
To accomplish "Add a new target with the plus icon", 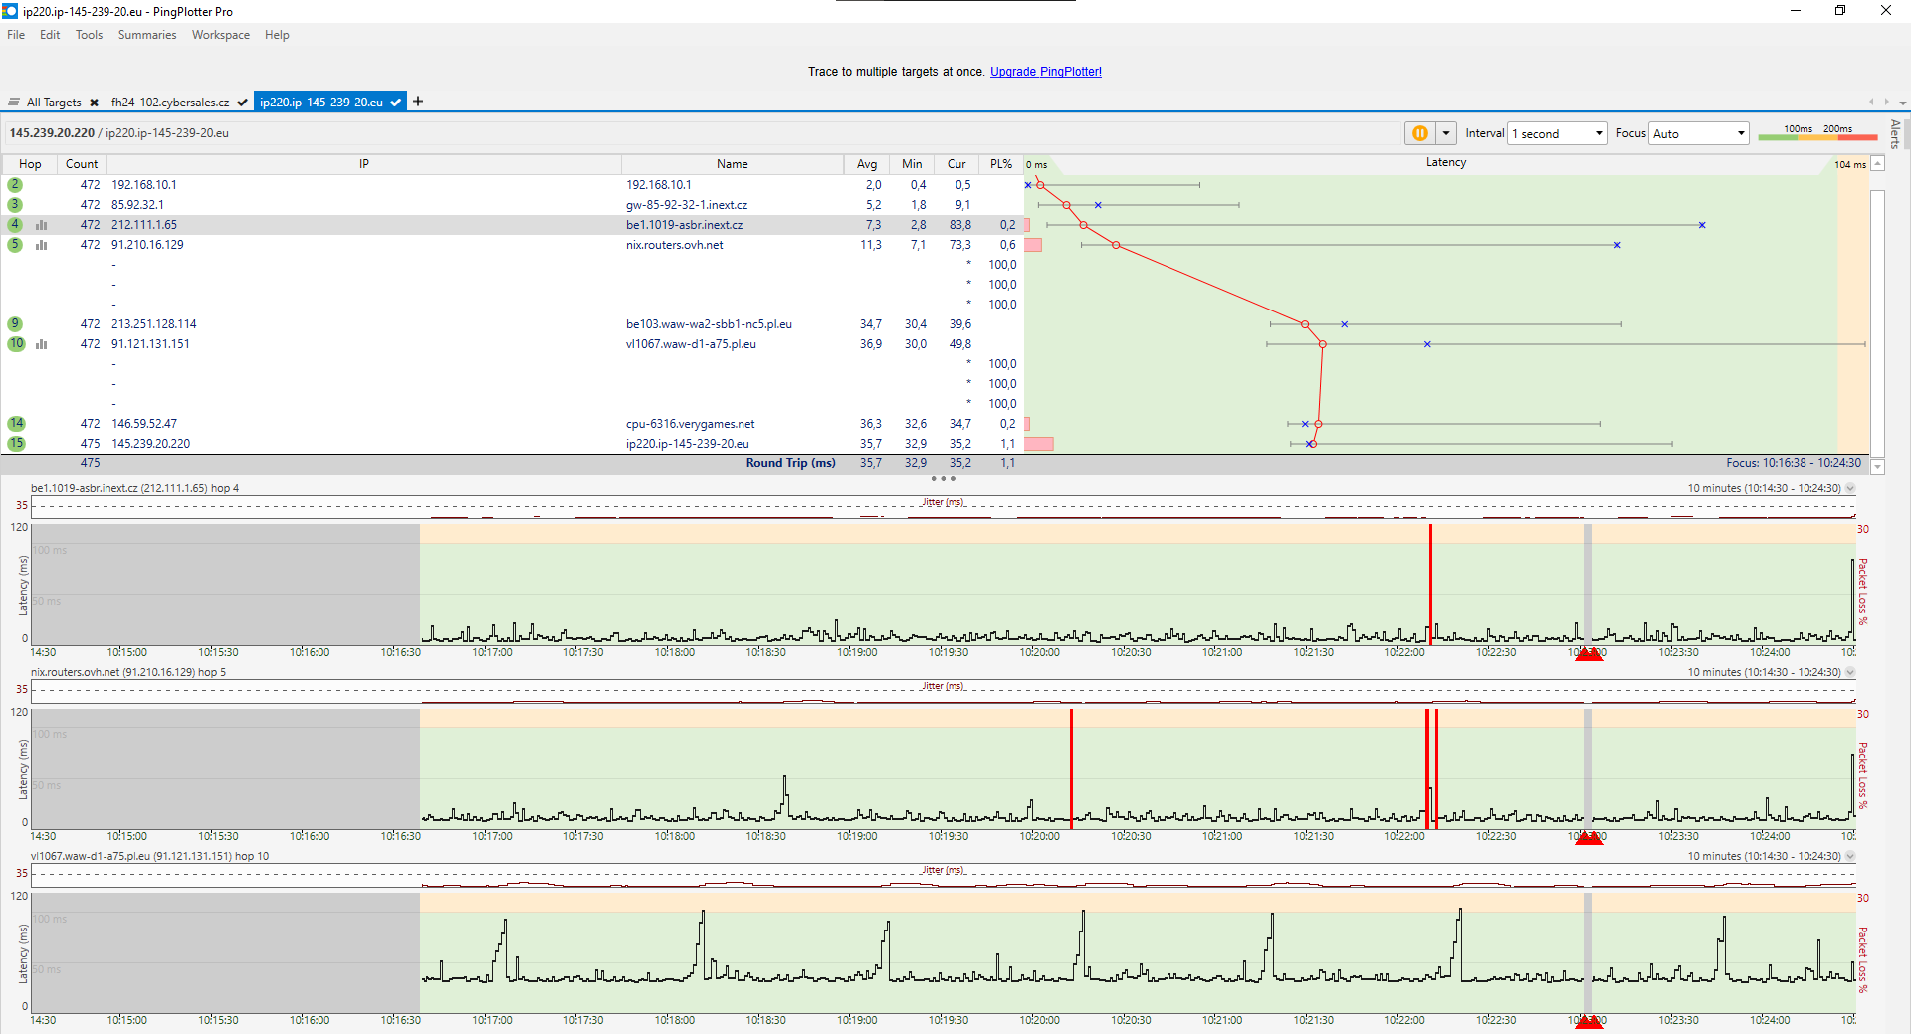I will click(x=418, y=102).
